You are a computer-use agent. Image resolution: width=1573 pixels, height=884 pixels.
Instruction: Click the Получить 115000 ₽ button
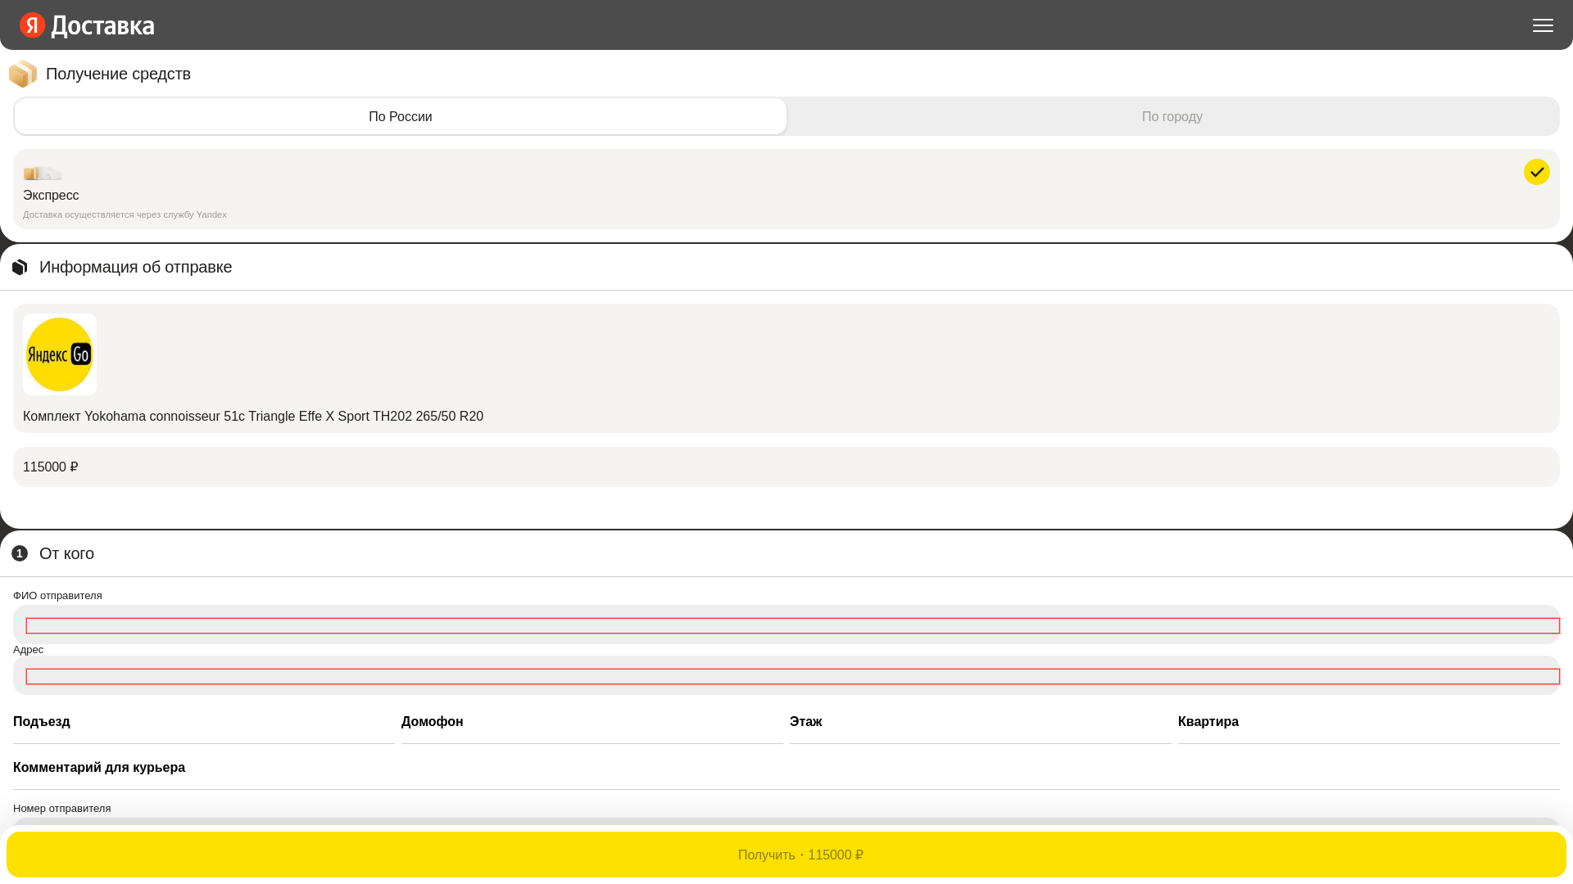pyautogui.click(x=786, y=855)
